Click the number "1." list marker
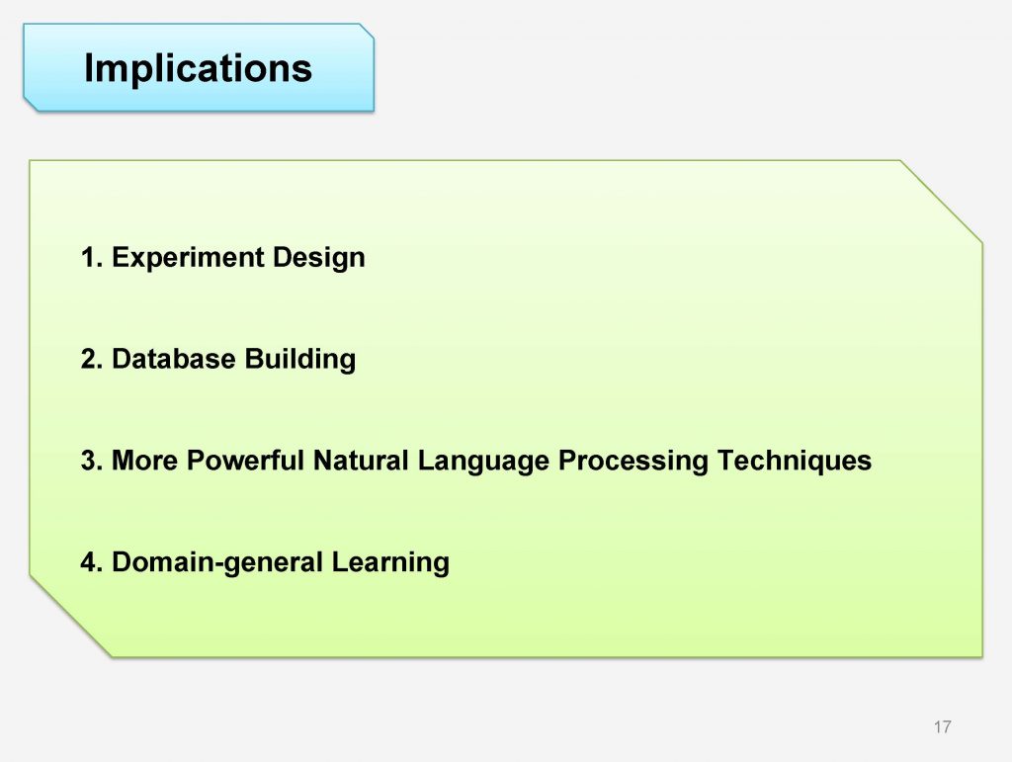The width and height of the screenshot is (1012, 762). [x=92, y=258]
